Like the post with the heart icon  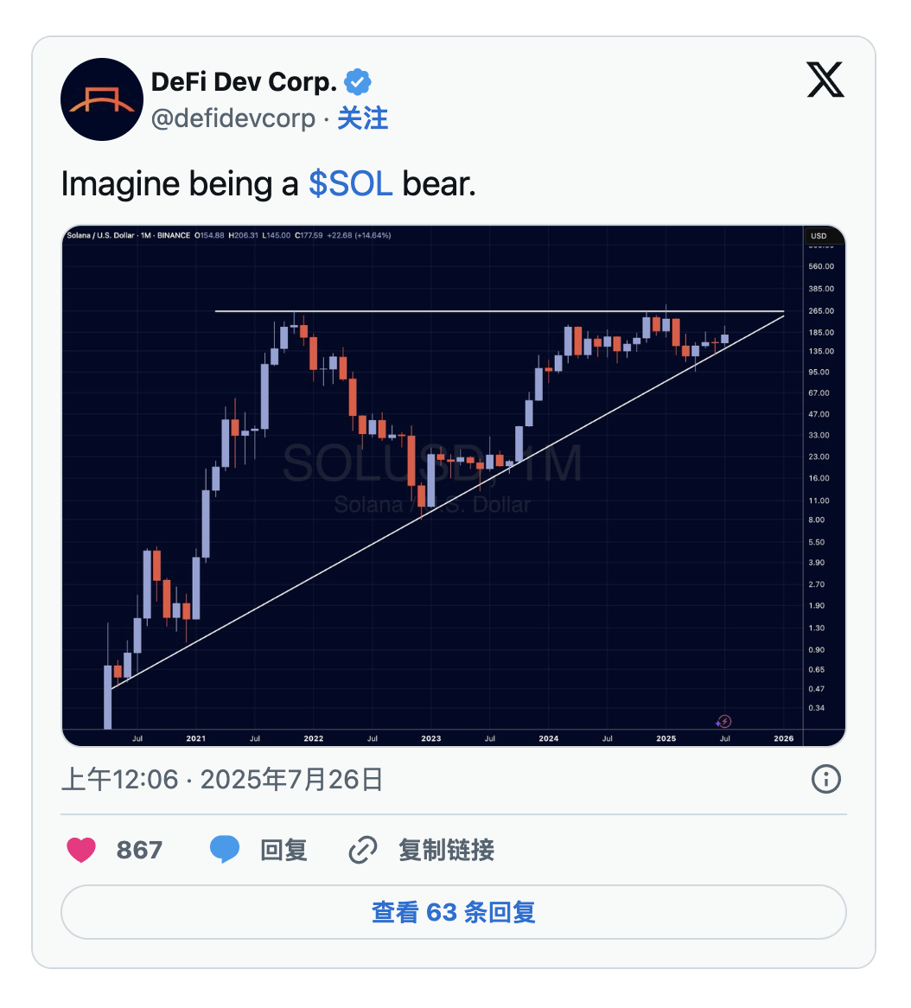[x=81, y=850]
